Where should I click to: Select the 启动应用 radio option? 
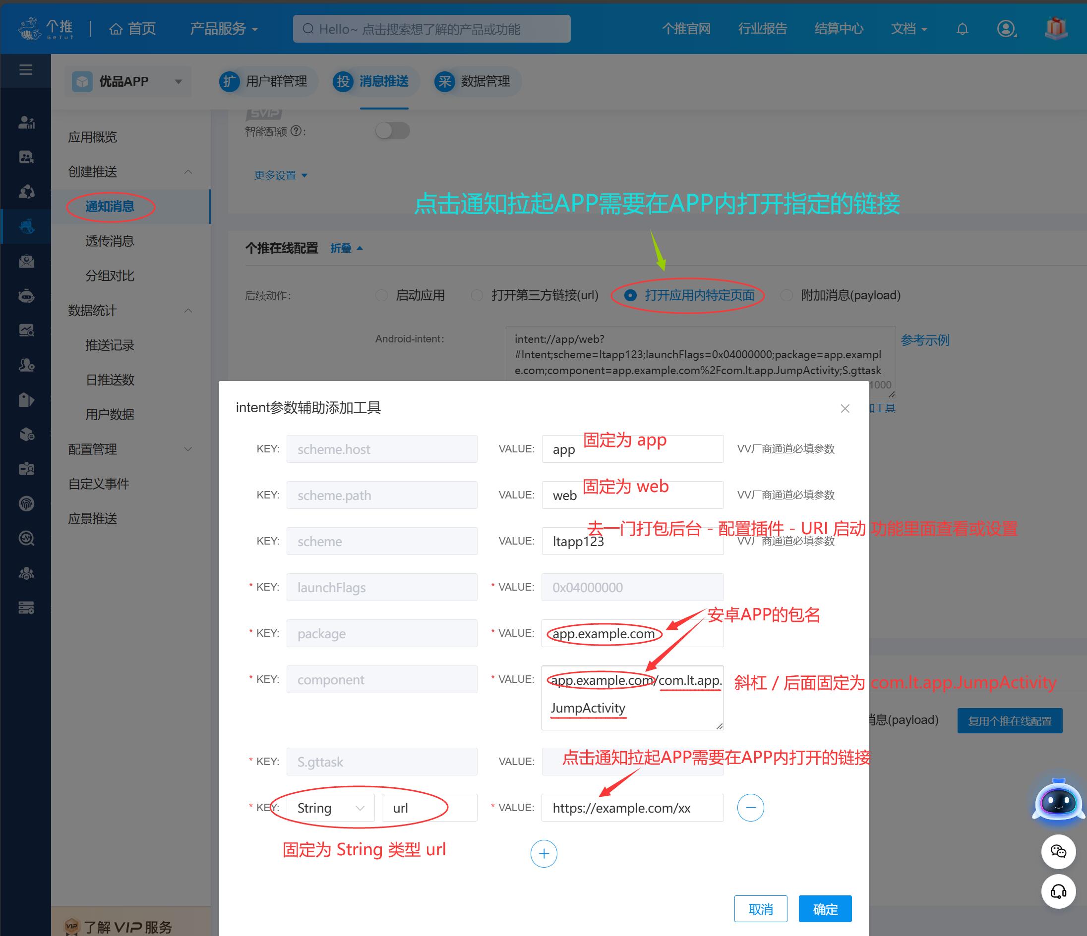pos(382,296)
